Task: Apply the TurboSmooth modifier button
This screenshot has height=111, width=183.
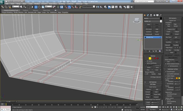Action: [x=149, y=34]
